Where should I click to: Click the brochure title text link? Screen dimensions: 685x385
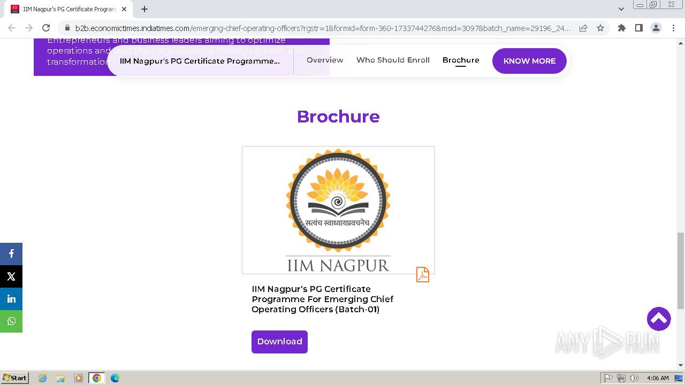coord(322,299)
